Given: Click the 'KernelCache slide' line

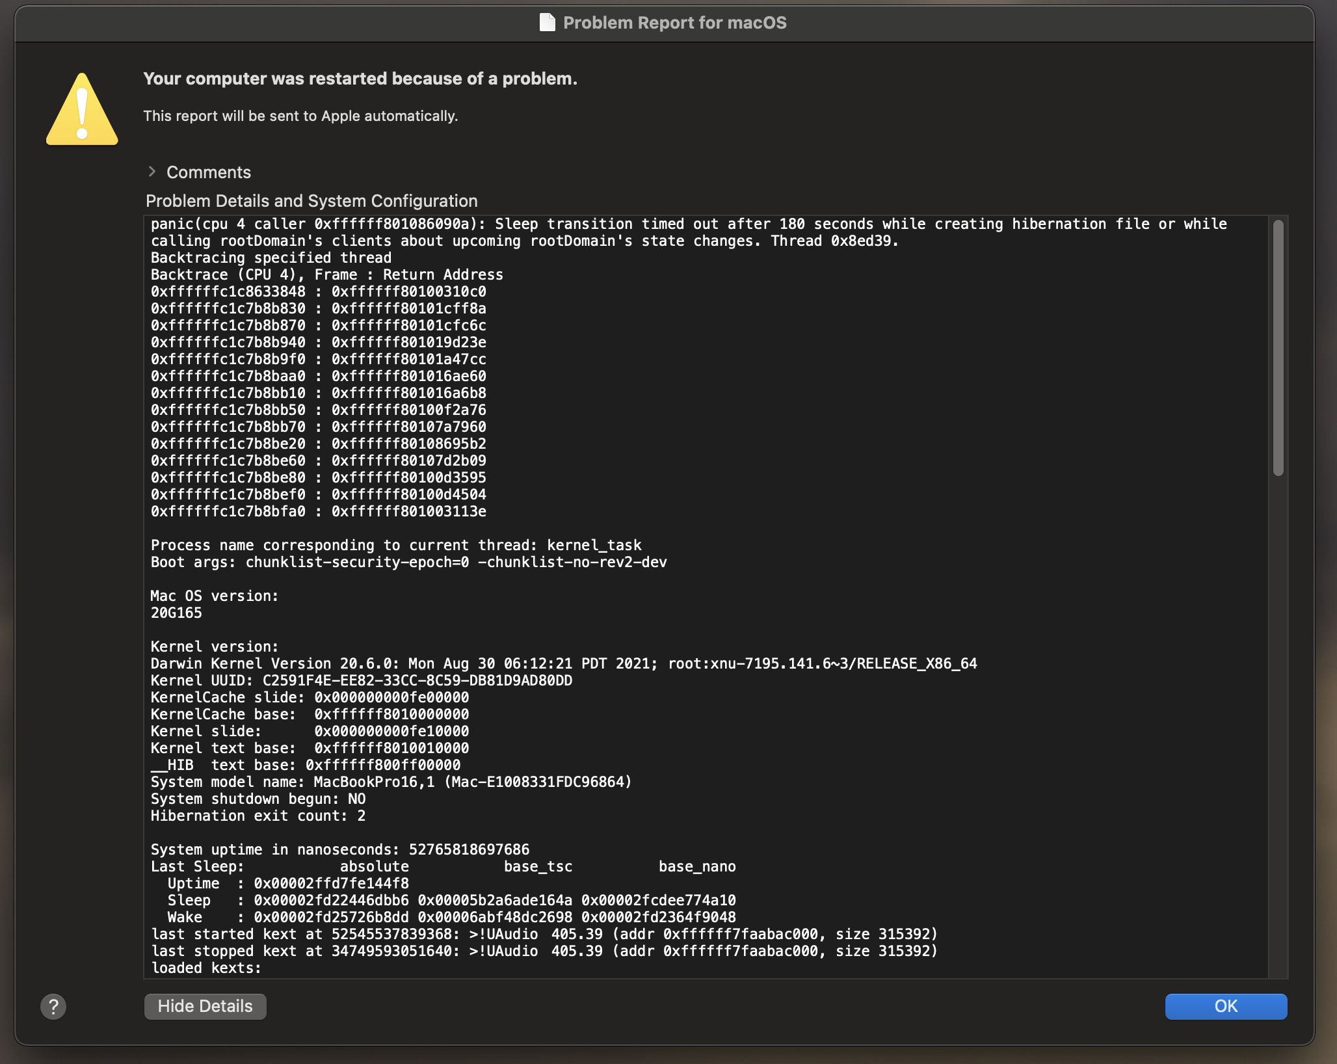Looking at the screenshot, I should click(310, 697).
